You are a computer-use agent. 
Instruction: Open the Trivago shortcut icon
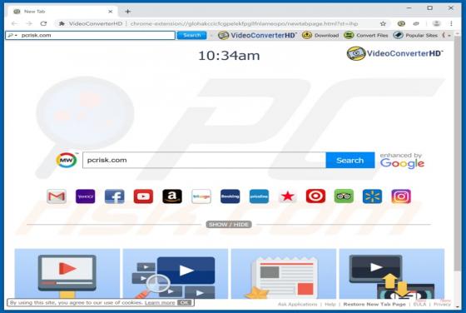click(x=201, y=196)
